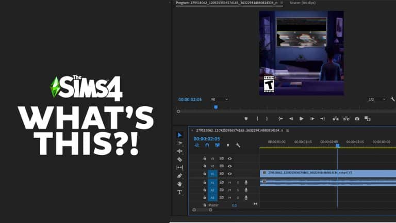The image size is (396, 223).
Task: Toggle timeline Snap magnet icon
Action: (207, 145)
